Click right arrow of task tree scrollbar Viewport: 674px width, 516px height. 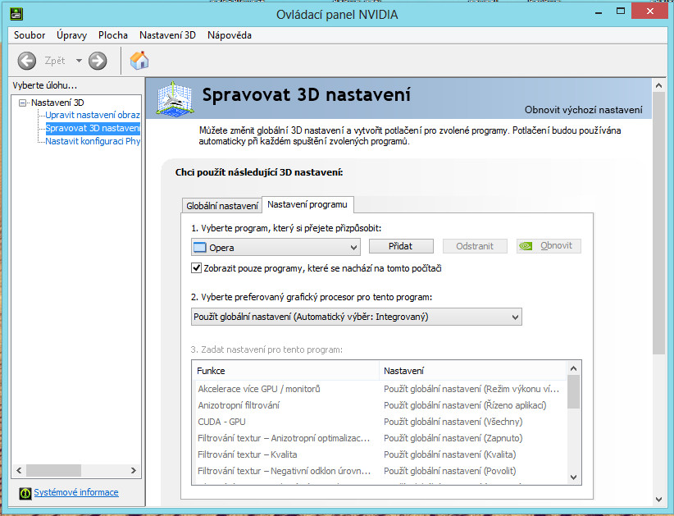[x=134, y=470]
